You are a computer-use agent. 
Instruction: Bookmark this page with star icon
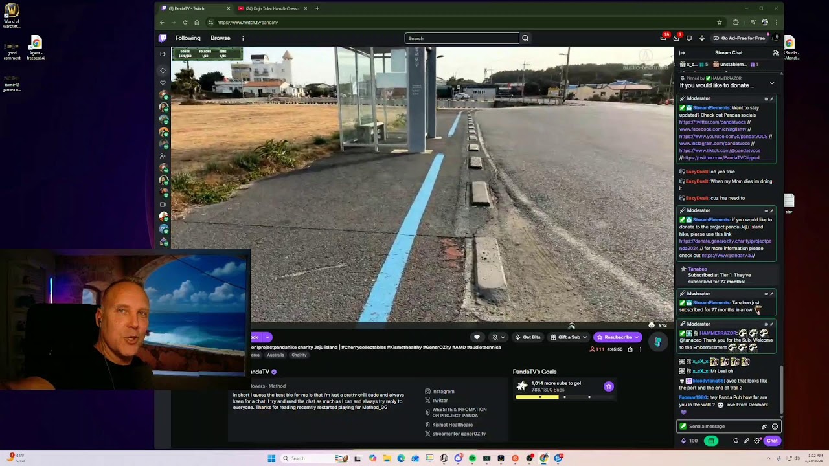720,23
